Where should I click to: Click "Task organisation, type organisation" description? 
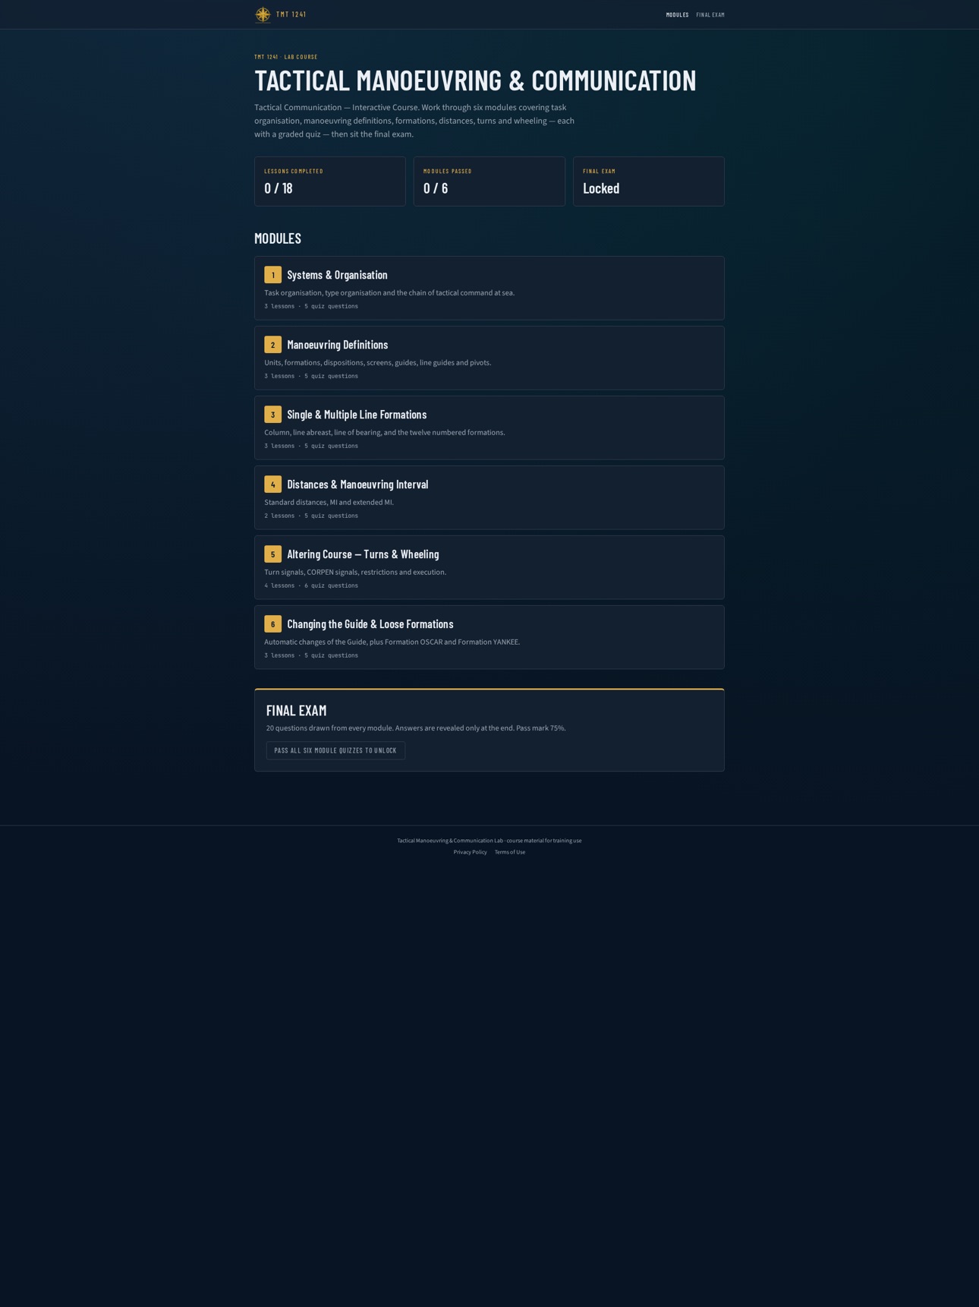(x=389, y=293)
